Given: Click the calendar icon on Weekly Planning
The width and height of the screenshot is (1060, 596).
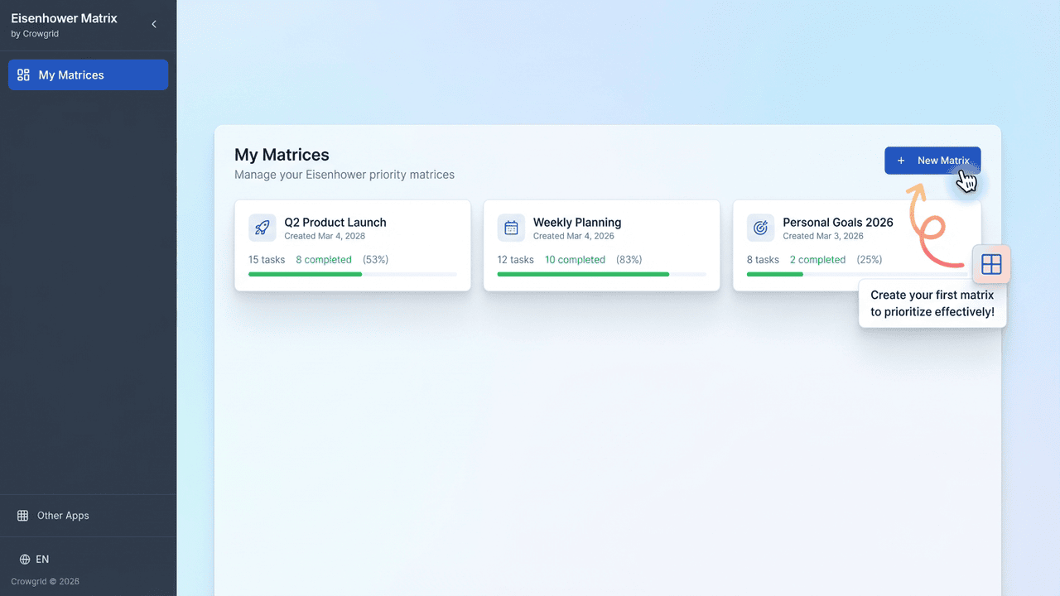Looking at the screenshot, I should 511,228.
